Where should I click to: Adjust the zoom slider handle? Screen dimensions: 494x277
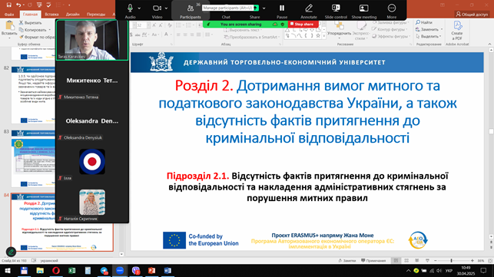point(451,261)
